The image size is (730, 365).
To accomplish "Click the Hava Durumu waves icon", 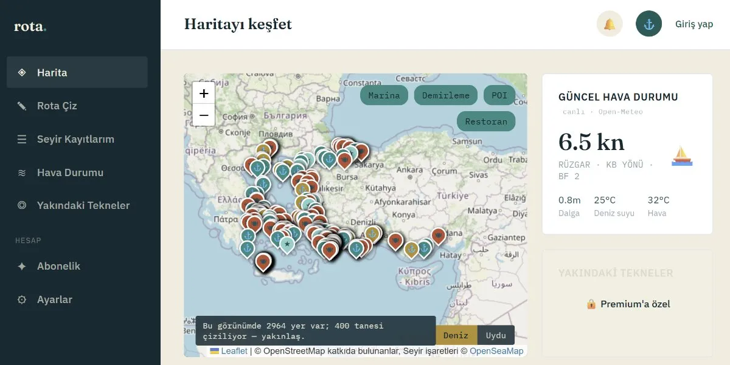I will pyautogui.click(x=22, y=172).
